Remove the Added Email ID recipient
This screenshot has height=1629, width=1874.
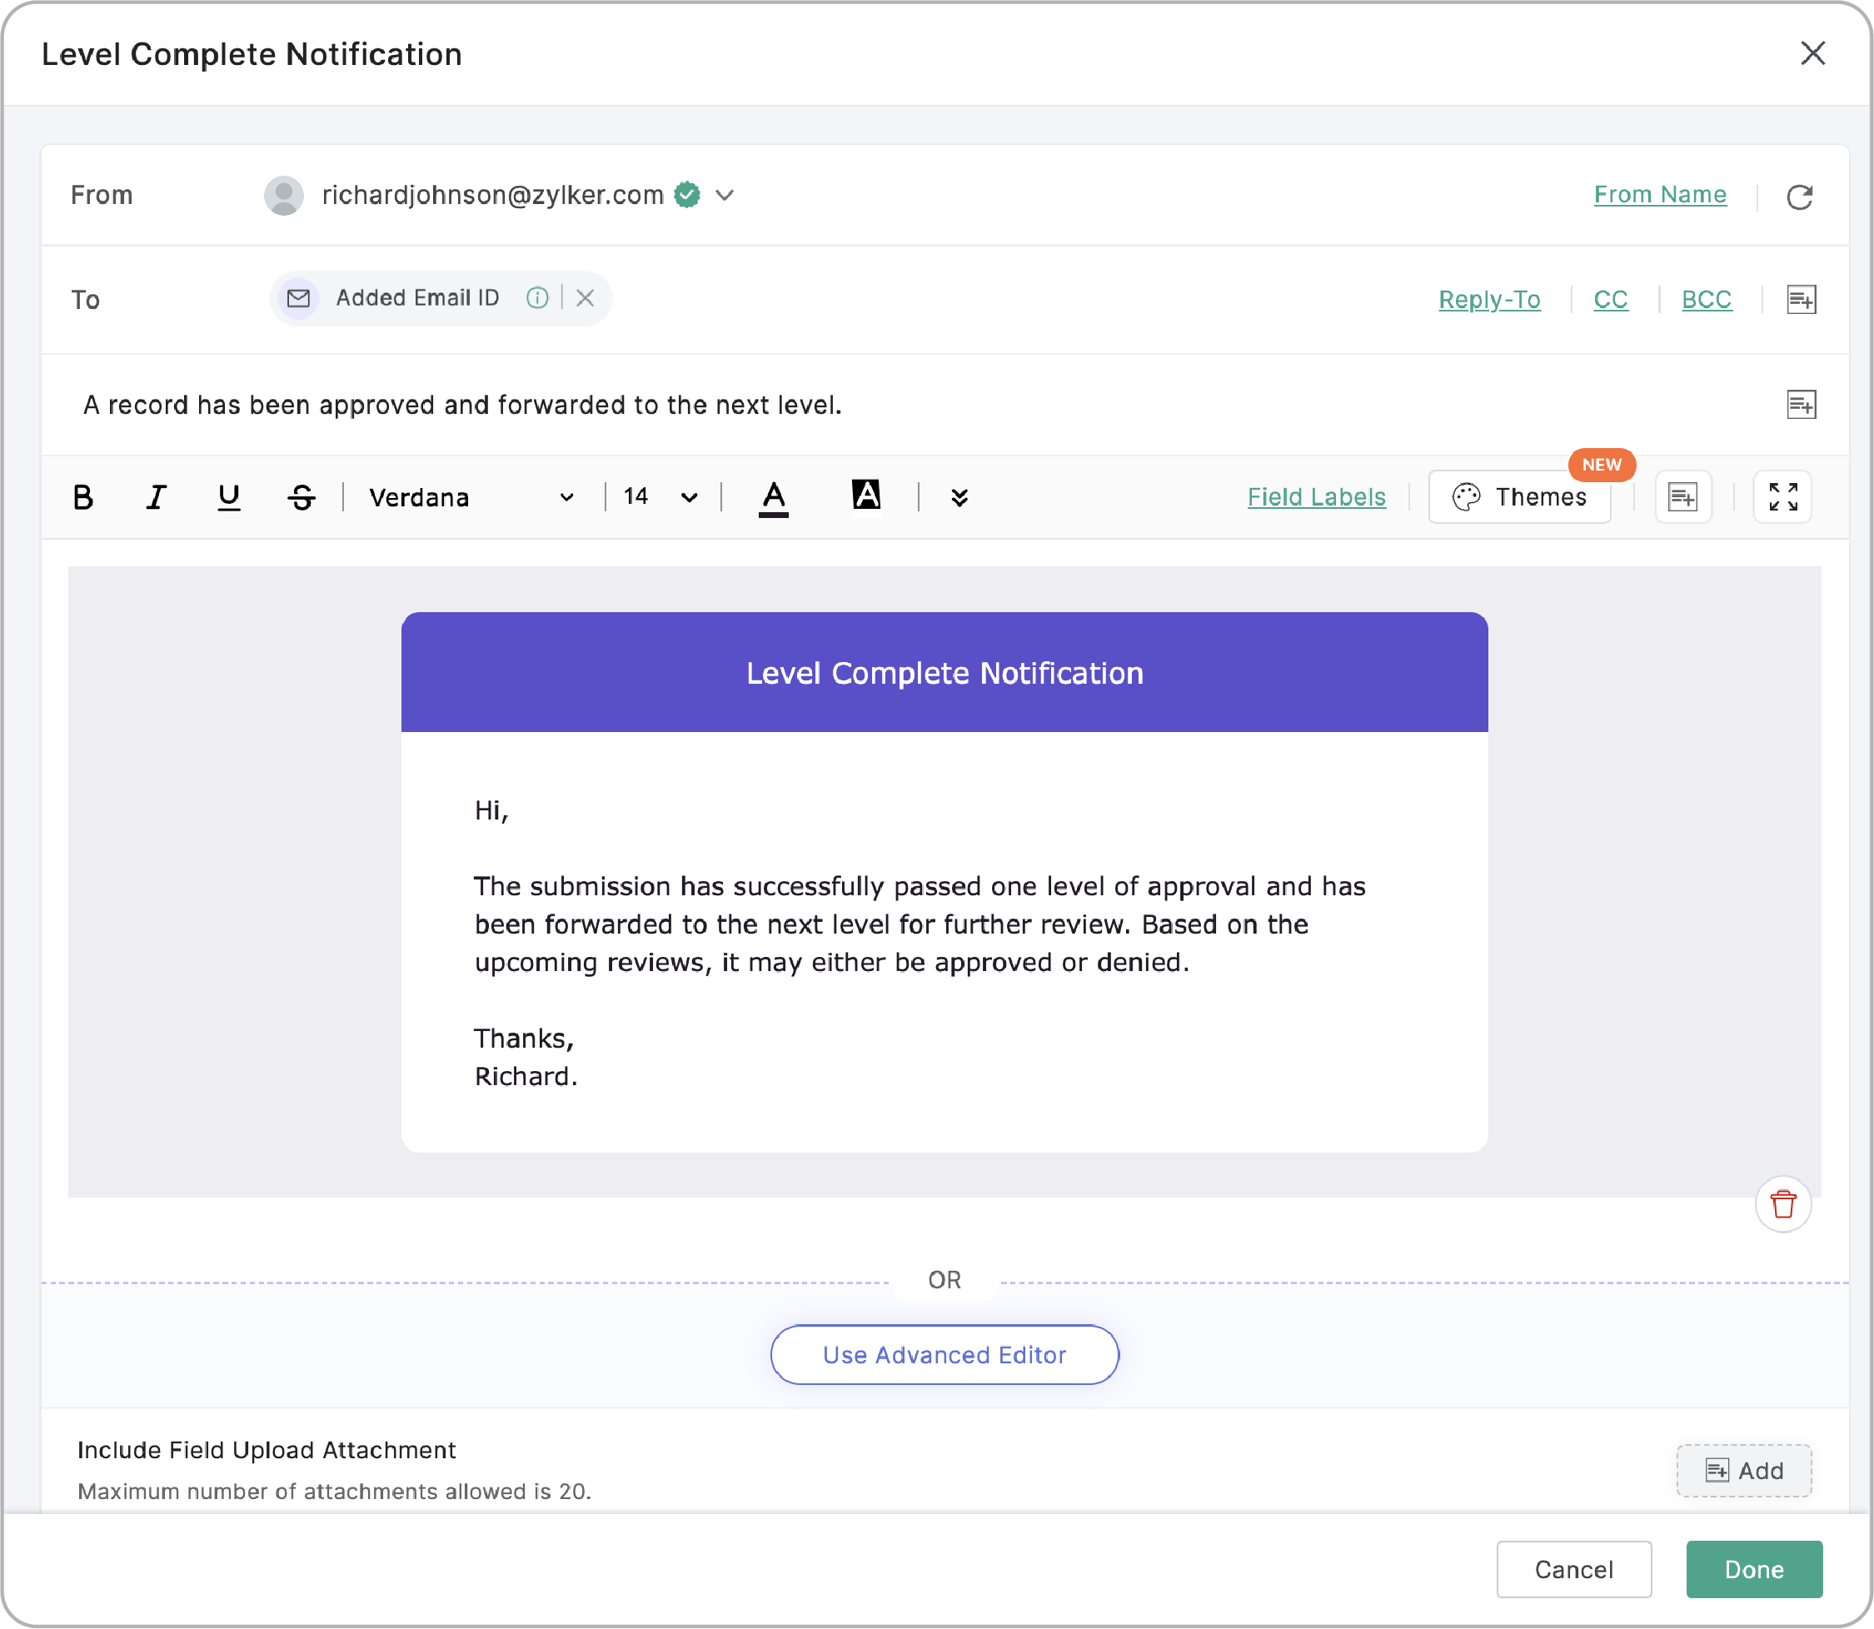click(x=585, y=298)
